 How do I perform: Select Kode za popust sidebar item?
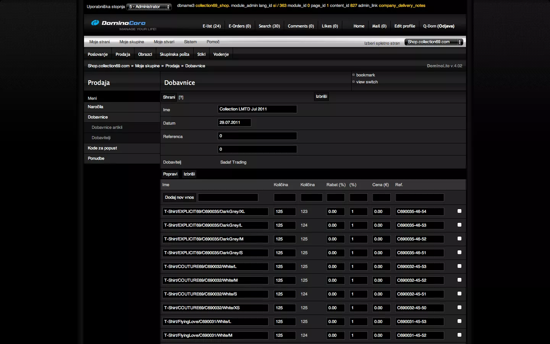pos(102,148)
